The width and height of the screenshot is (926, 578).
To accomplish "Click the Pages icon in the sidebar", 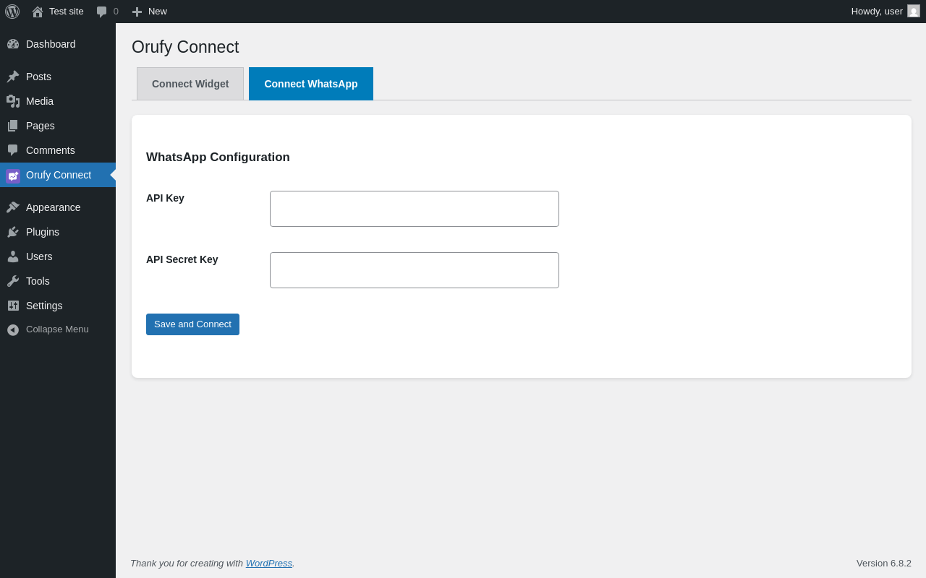I will (13, 126).
